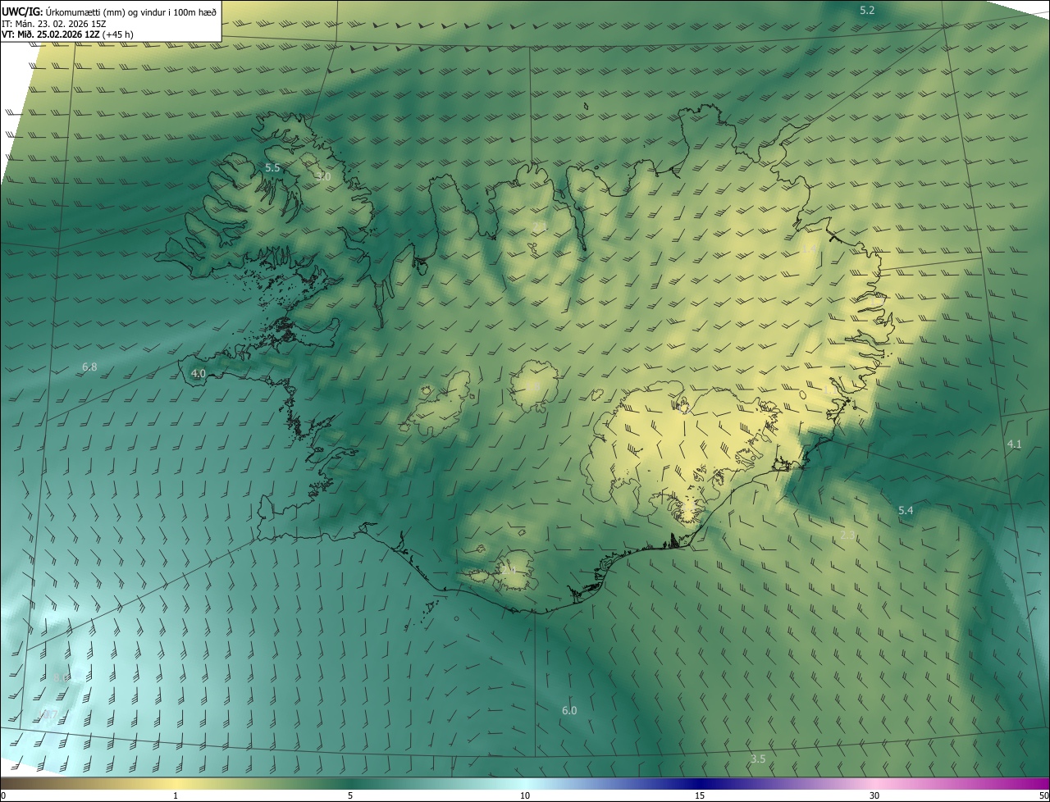Screen dimensions: 1050x802
Task: Click the "5.5" value over the Westfjords
Action: pos(272,167)
